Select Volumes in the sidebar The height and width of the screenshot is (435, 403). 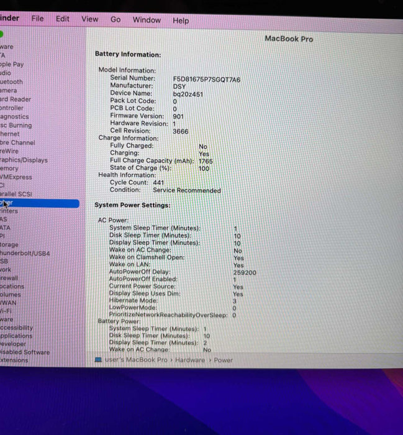pyautogui.click(x=11, y=295)
